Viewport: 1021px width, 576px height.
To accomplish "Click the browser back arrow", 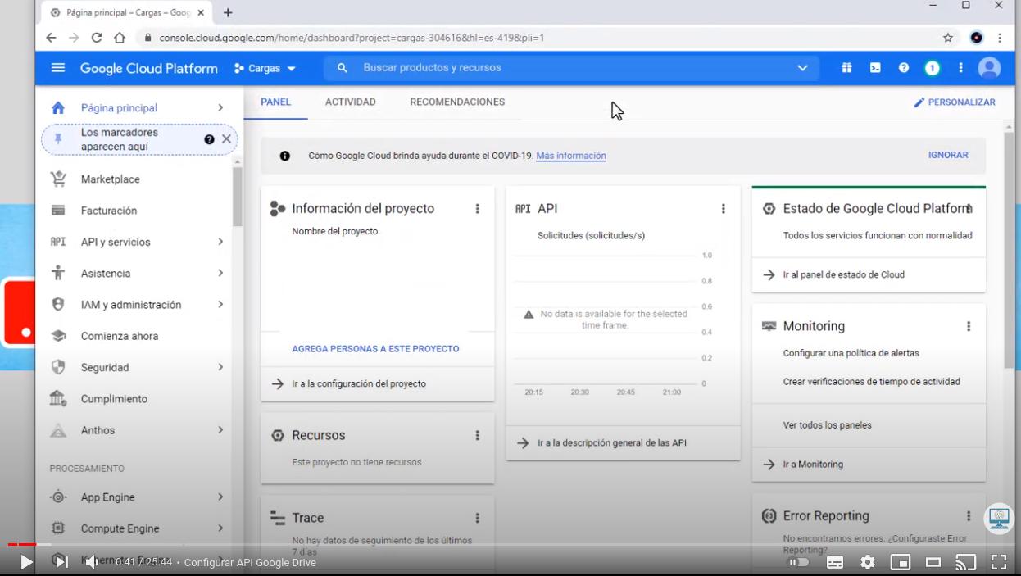I will pyautogui.click(x=51, y=38).
